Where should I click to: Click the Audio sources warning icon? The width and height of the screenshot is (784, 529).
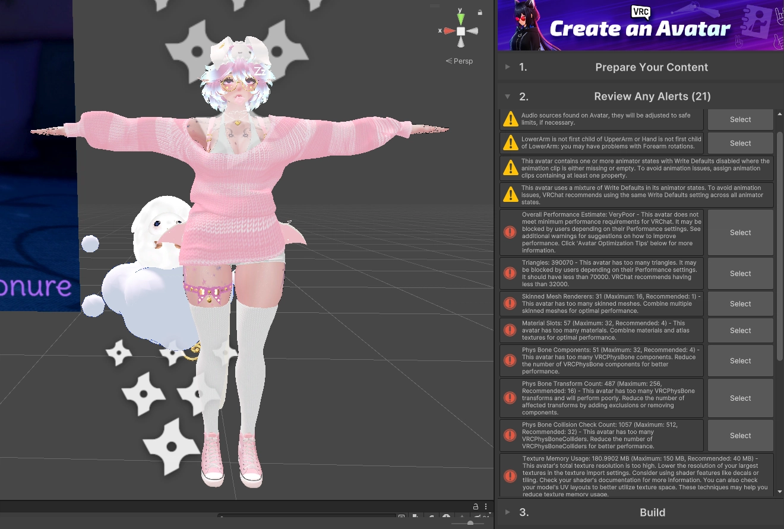coord(510,119)
